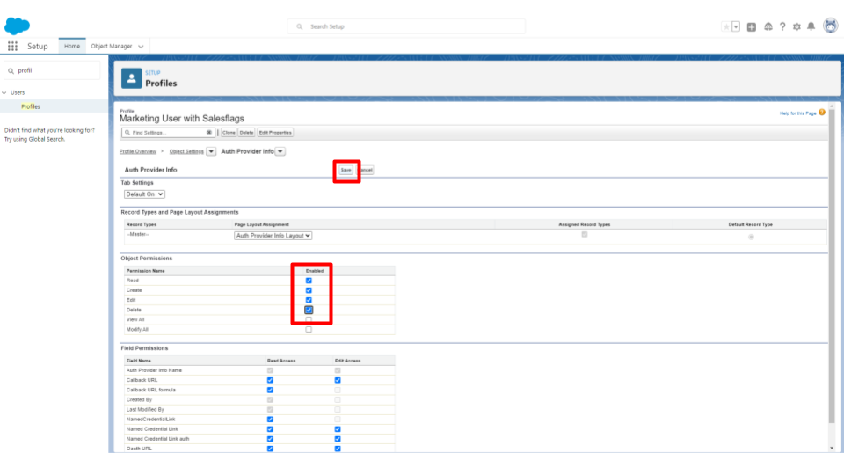Click the Salesforce cloud logo
The image size is (844, 475).
click(18, 26)
